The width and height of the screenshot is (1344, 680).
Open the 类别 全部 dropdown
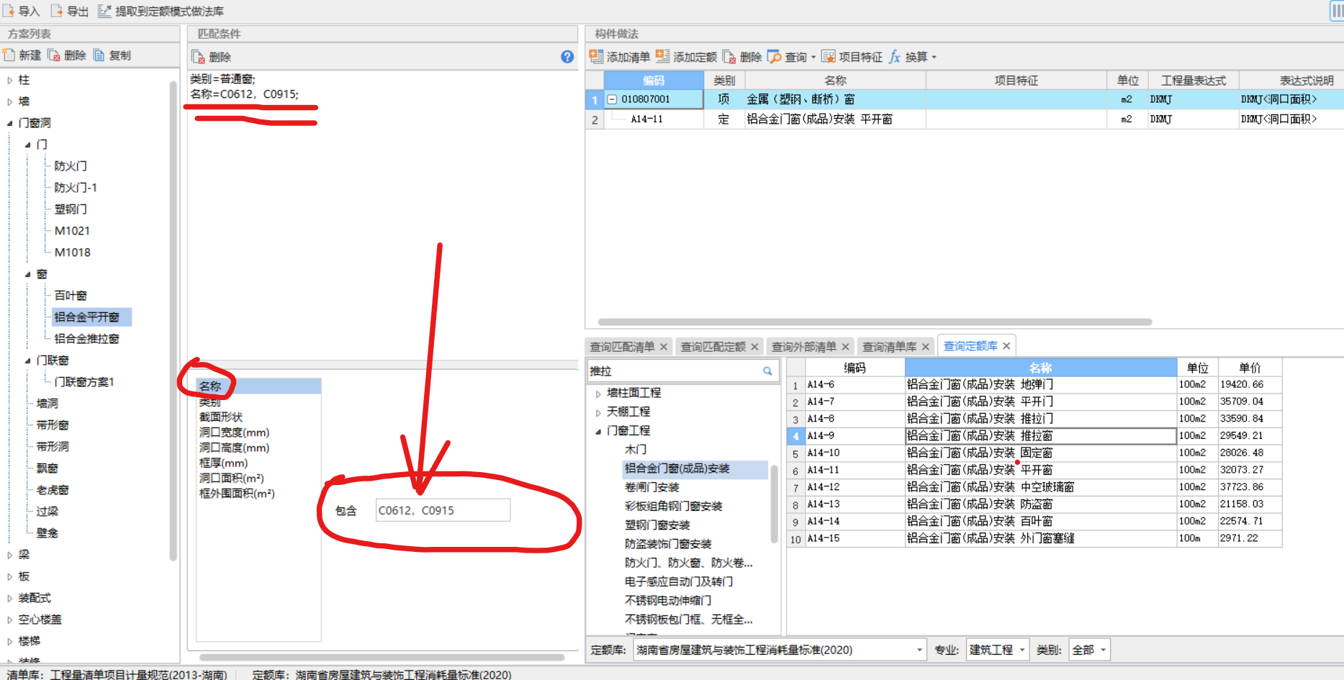pos(1103,650)
